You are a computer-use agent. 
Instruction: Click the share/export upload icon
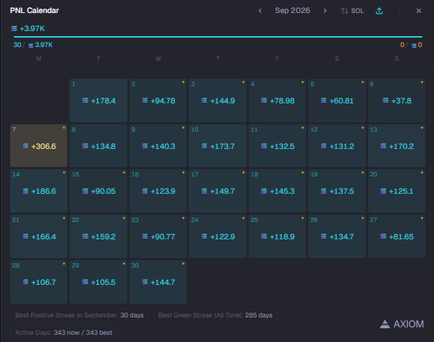pos(379,11)
